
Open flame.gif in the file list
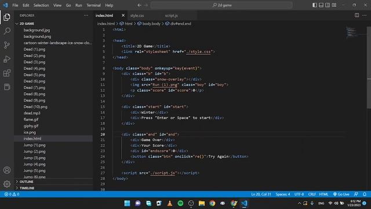coord(31,120)
